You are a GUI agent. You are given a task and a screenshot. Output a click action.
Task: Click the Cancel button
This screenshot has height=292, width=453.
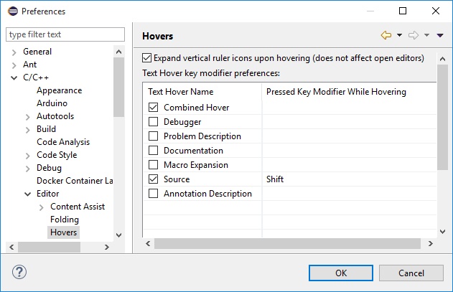[x=411, y=273]
